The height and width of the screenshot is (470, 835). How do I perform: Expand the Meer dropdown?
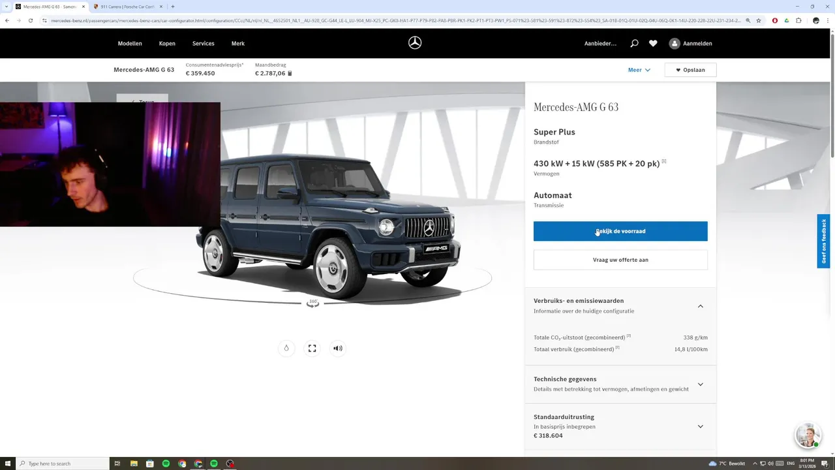(x=639, y=70)
